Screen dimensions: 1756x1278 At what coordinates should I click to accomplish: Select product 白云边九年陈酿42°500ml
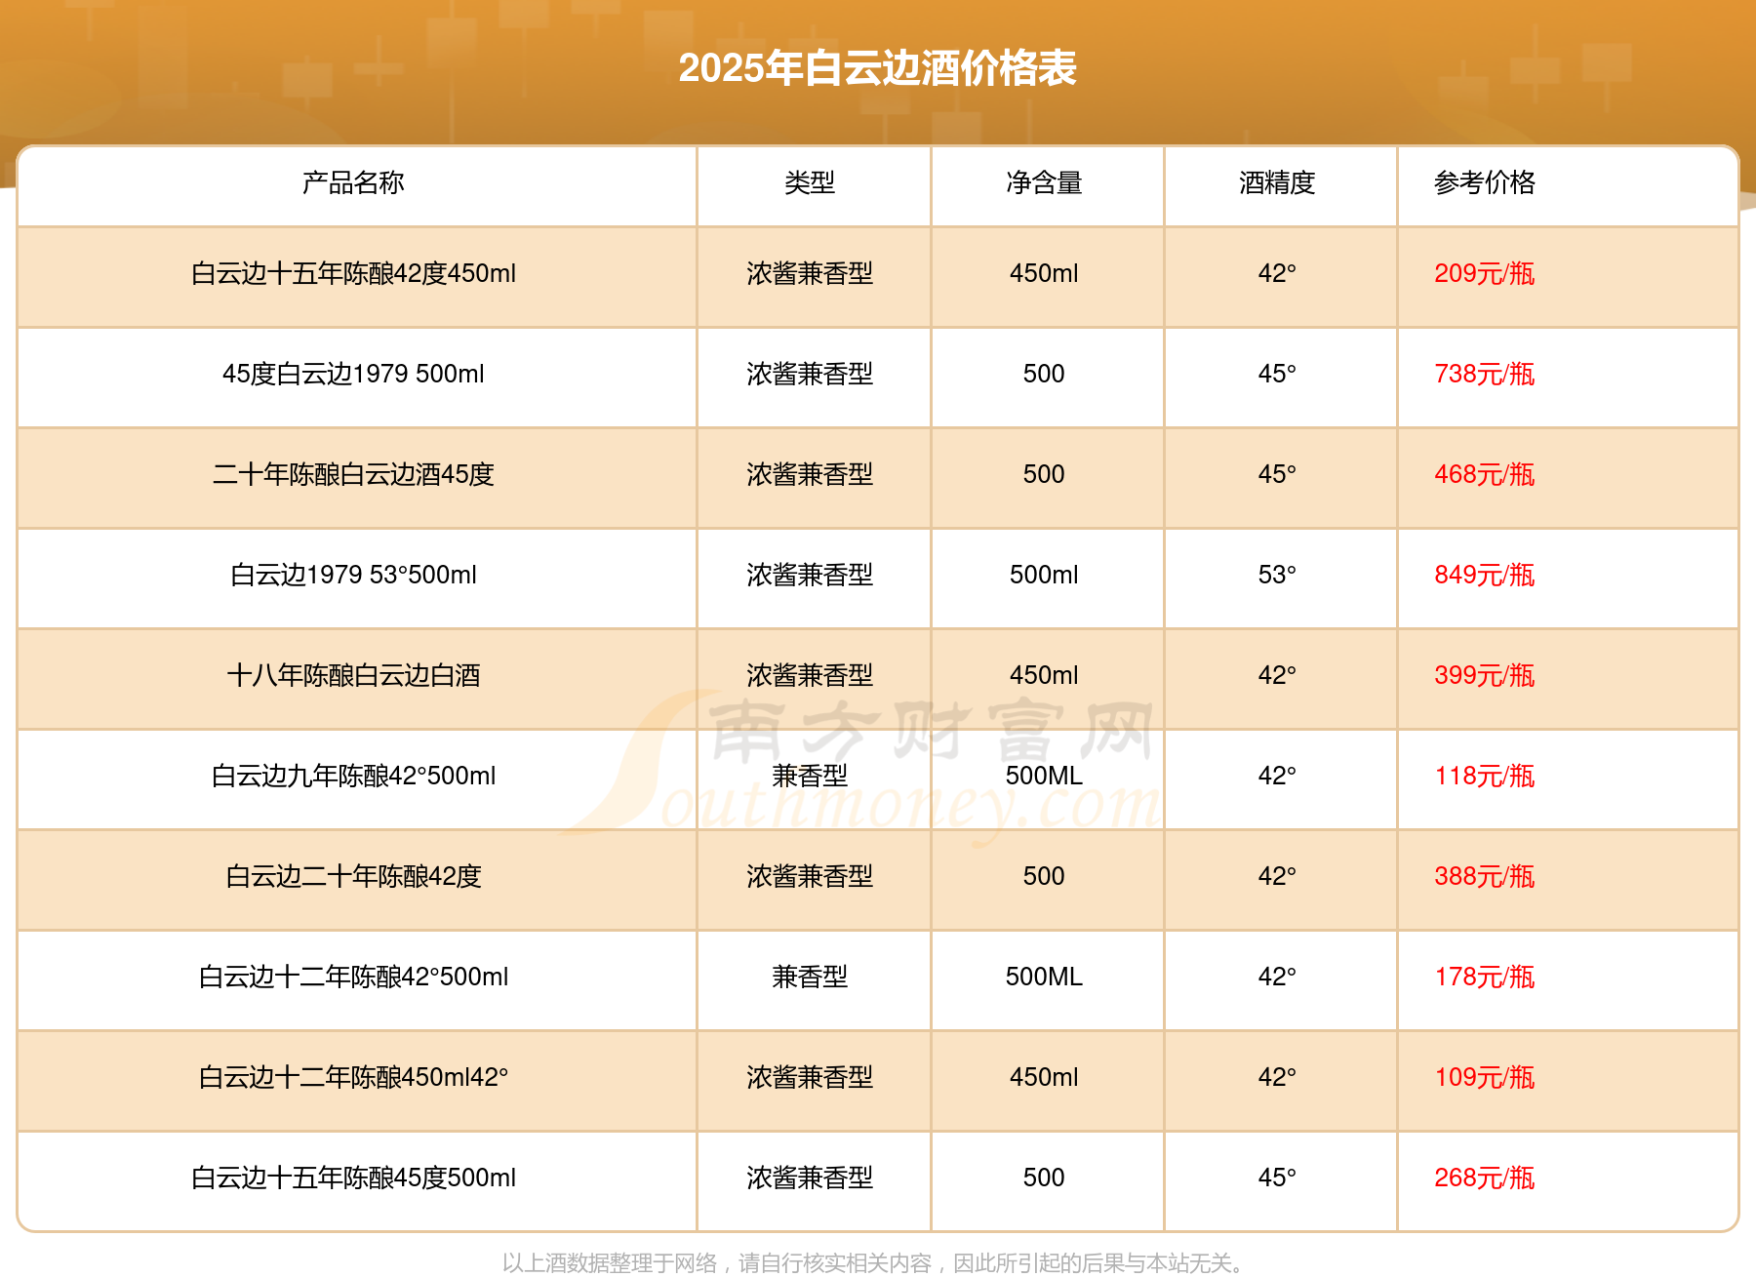[x=353, y=776]
